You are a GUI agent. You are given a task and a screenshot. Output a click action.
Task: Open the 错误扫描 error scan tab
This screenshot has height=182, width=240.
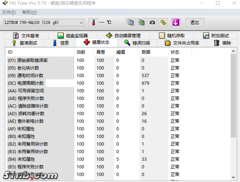137,43
